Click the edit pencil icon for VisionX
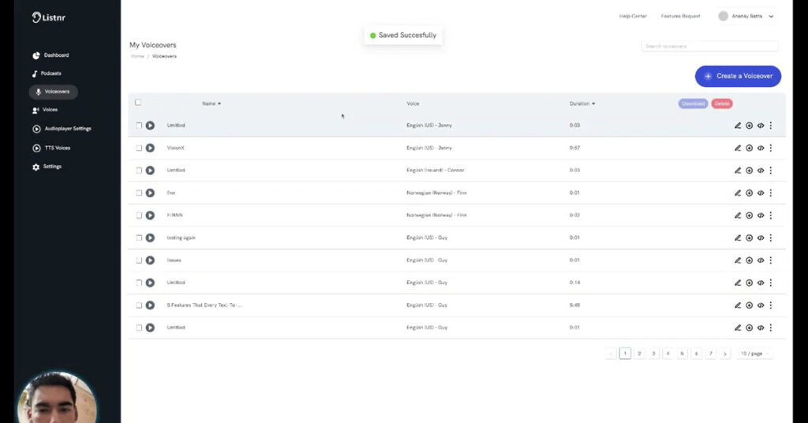808x423 pixels. point(738,148)
